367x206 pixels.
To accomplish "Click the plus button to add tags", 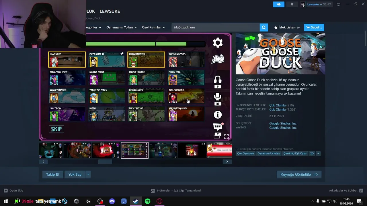I will [x=318, y=154].
